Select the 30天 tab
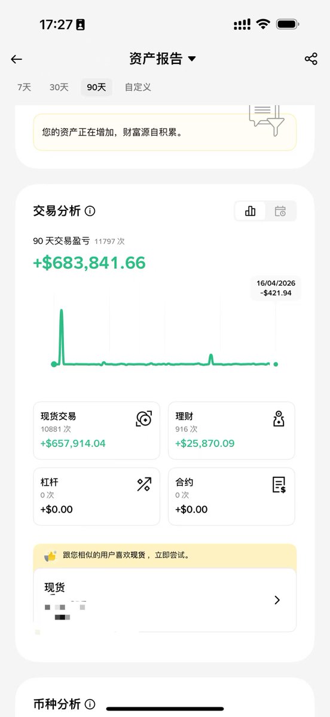Screen dimensions: 330x717 (x=59, y=87)
